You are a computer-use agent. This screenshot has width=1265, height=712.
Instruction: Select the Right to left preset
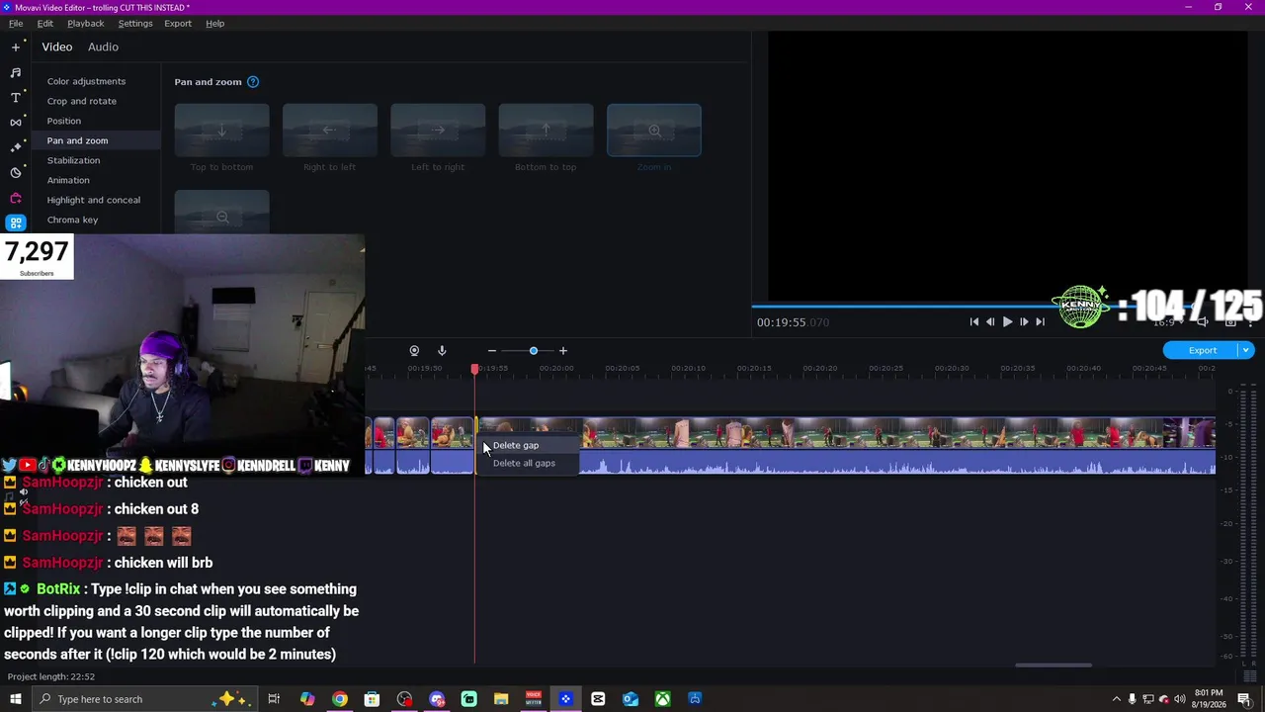(x=330, y=130)
